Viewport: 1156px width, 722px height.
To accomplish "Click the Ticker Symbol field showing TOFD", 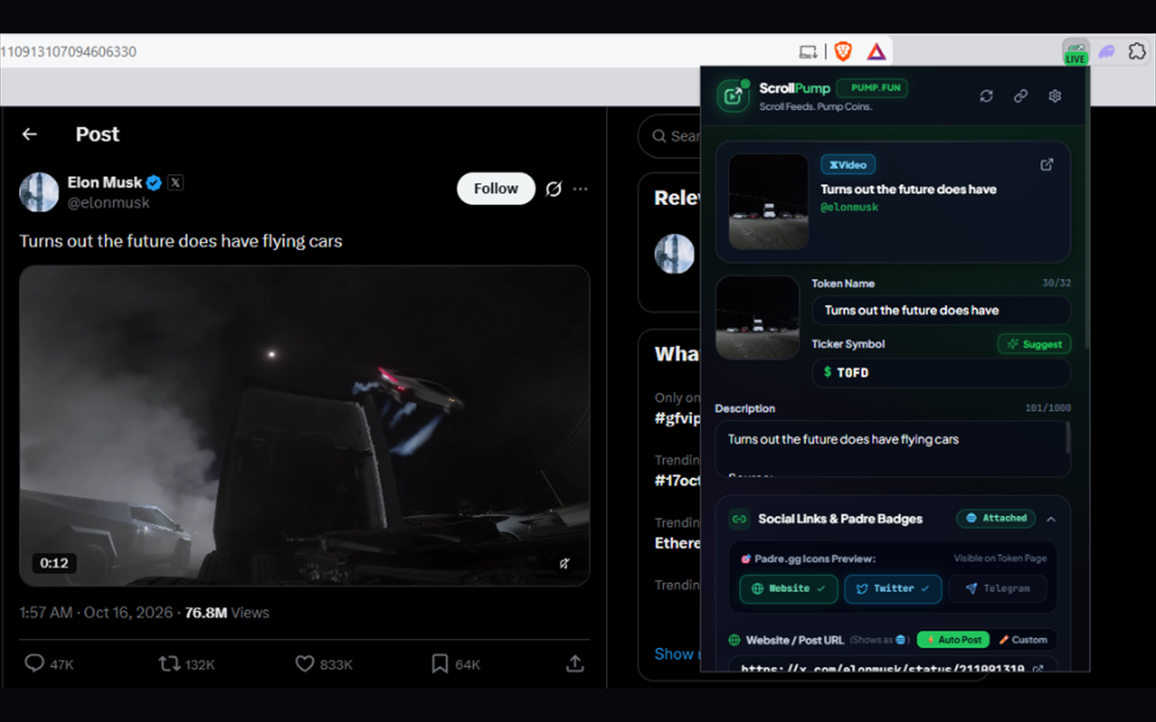I will pyautogui.click(x=941, y=373).
